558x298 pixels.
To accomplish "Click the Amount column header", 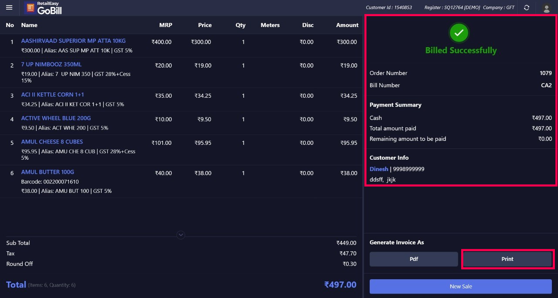I will point(347,25).
